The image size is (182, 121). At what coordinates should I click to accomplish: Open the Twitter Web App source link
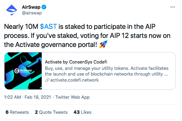click(72, 97)
